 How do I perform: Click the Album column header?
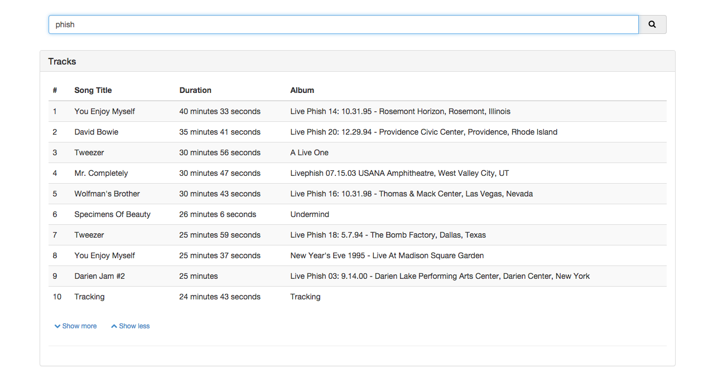[302, 90]
